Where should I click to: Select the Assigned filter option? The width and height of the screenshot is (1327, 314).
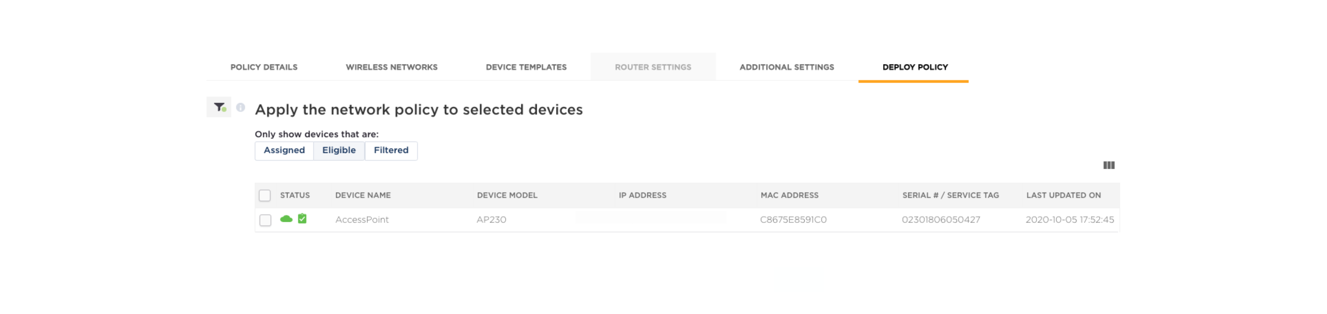coord(284,150)
